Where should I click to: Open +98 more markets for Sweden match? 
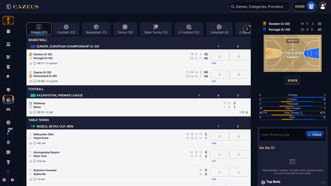(x=213, y=63)
